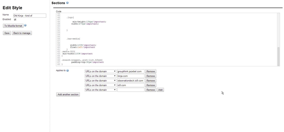The width and height of the screenshot is (284, 132).
Task: Click the float:left!important line
Action: pyautogui.click(x=83, y=47)
